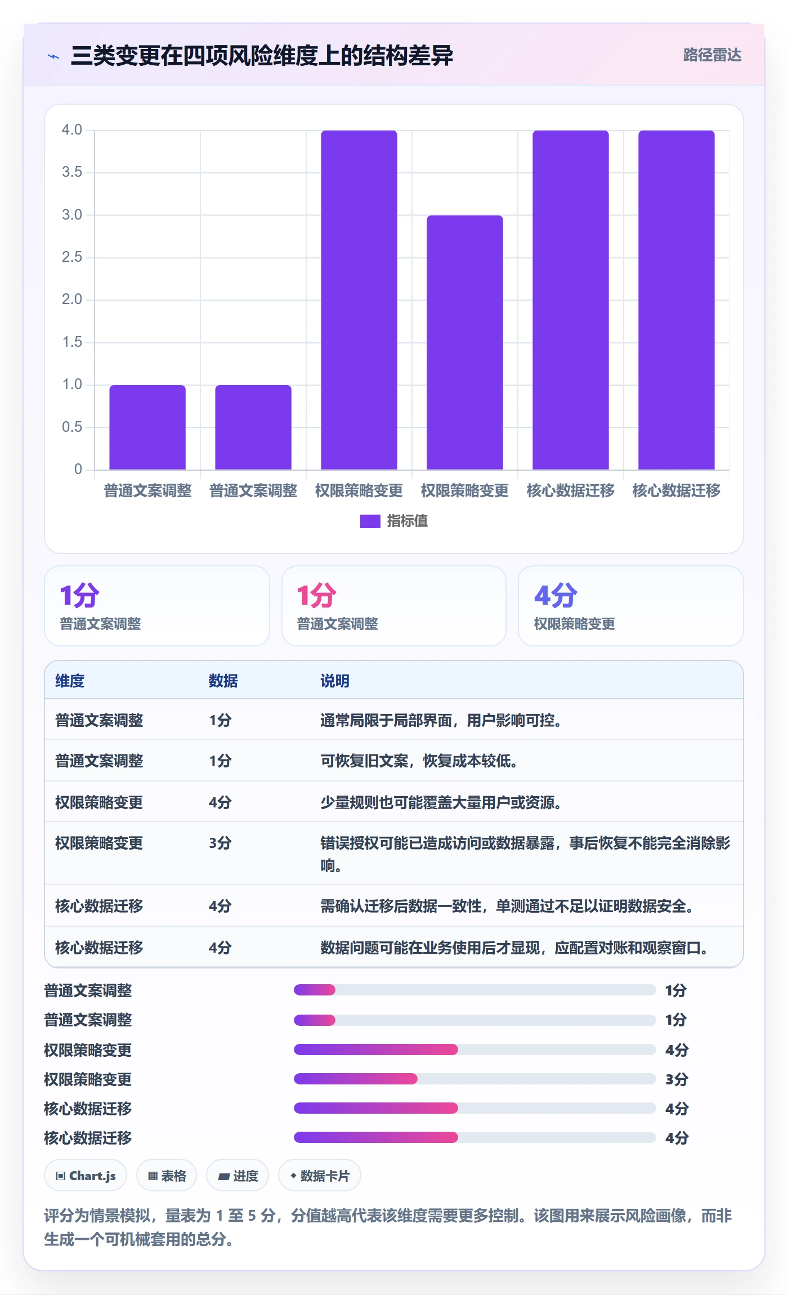Viewport: 788px width, 1295px height.
Task: Click the 数据卡片 tag chip
Action: pyautogui.click(x=320, y=1176)
